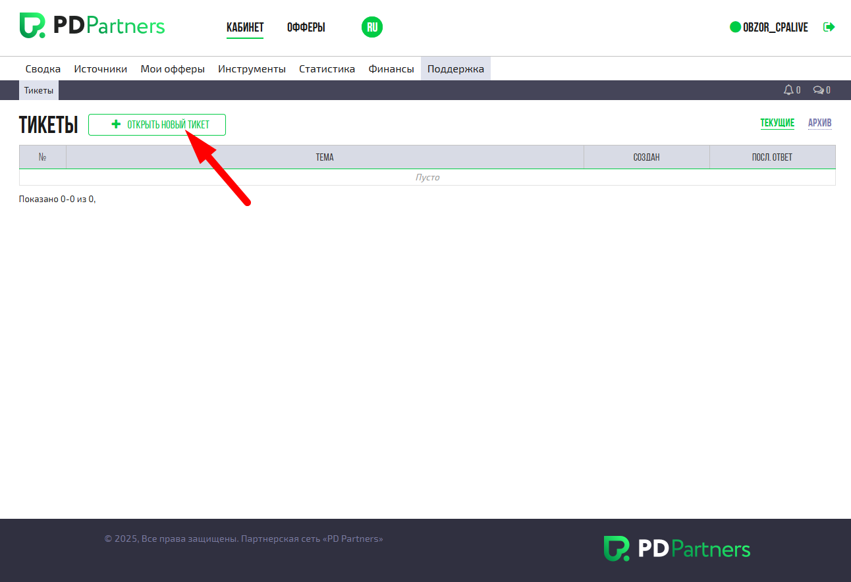Click the Показано 0-0 из 0 text
Viewport: 851px width, 582px height.
(57, 199)
